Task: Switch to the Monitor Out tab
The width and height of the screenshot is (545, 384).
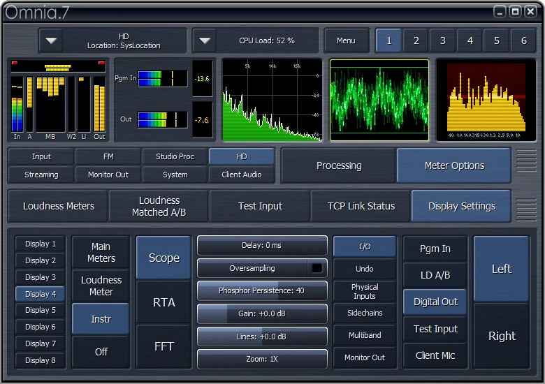Action: tap(108, 175)
